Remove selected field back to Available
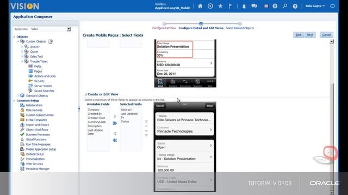 (115, 133)
